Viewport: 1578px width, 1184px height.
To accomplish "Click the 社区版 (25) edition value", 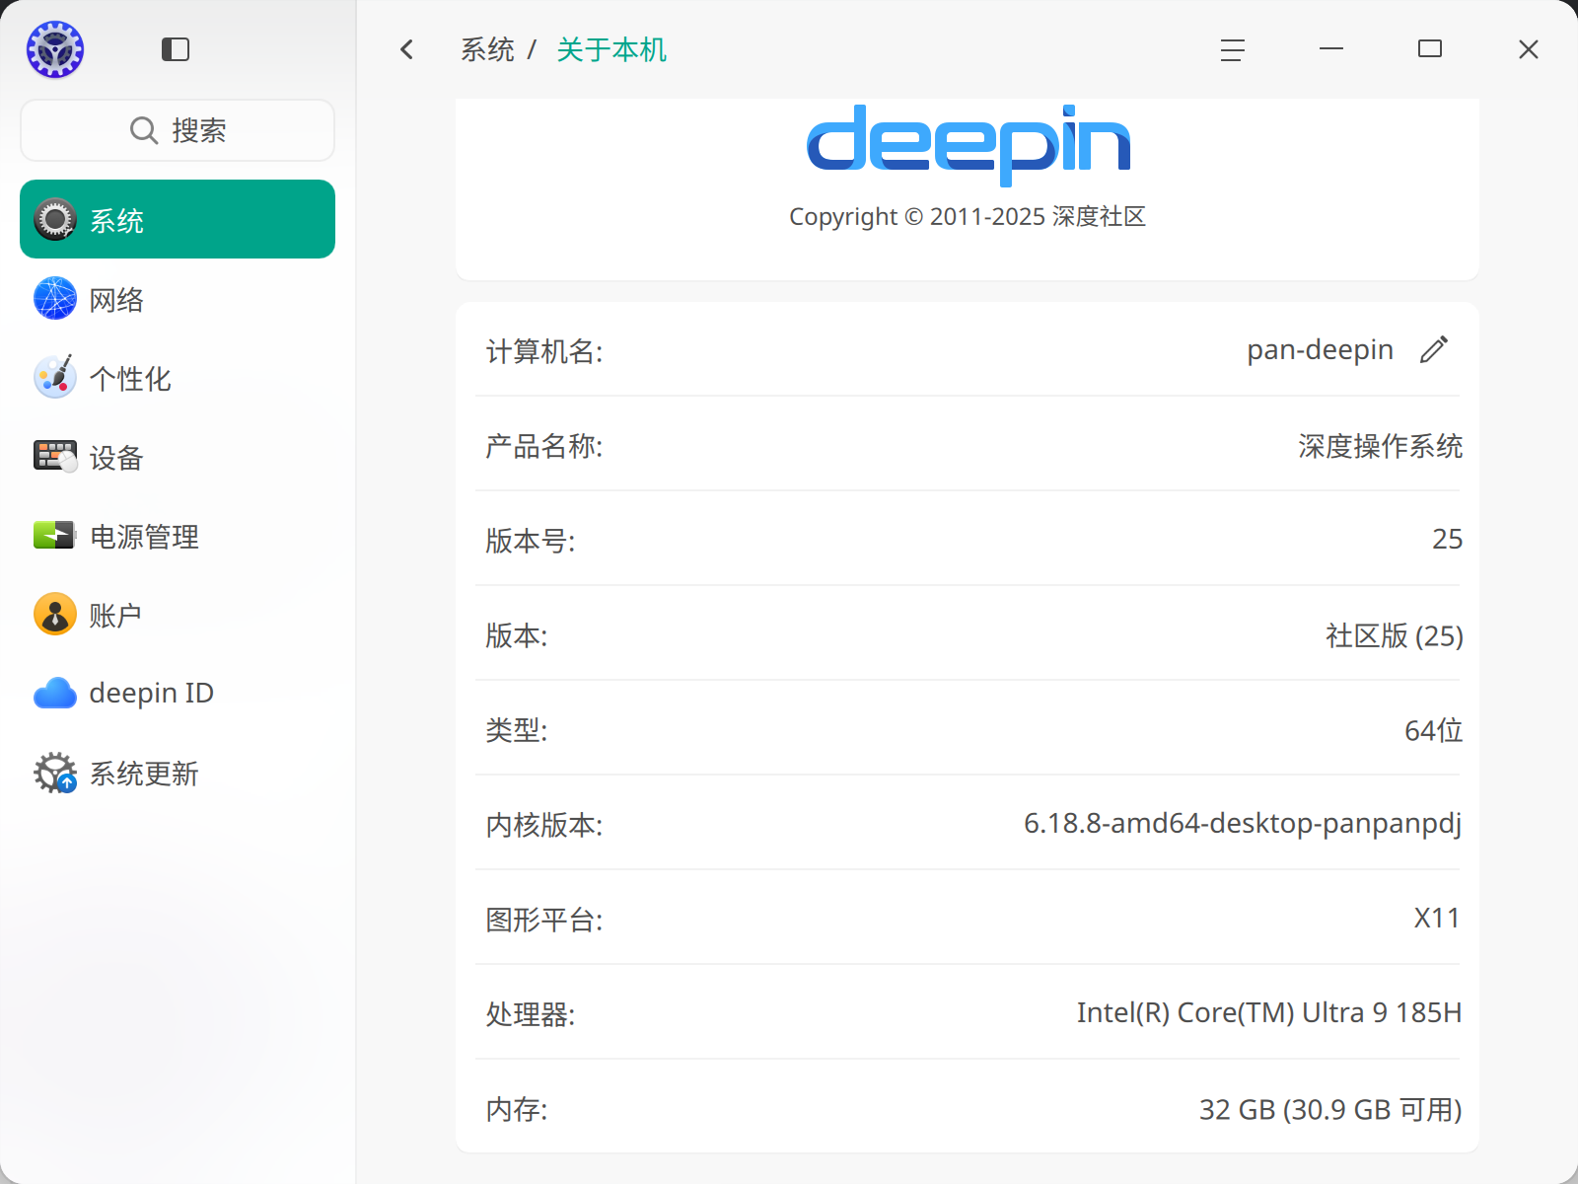I will (x=1394, y=635).
